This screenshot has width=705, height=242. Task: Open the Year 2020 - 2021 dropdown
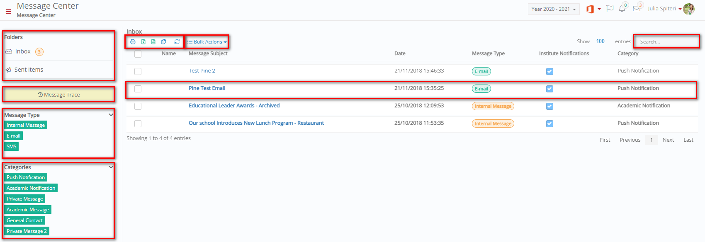(x=554, y=9)
